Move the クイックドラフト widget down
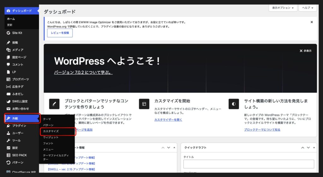The height and width of the screenshot is (177, 323). tap(308, 148)
